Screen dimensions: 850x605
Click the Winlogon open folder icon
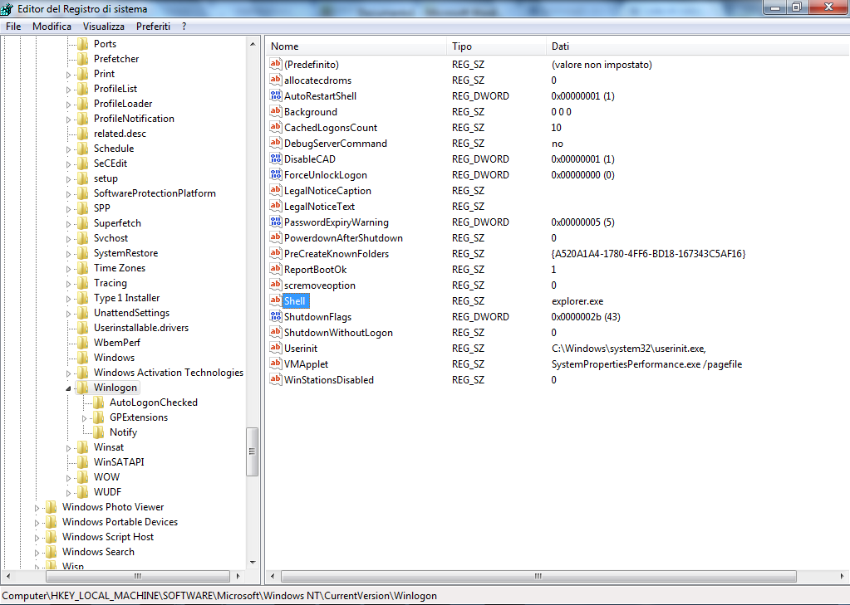click(x=82, y=388)
